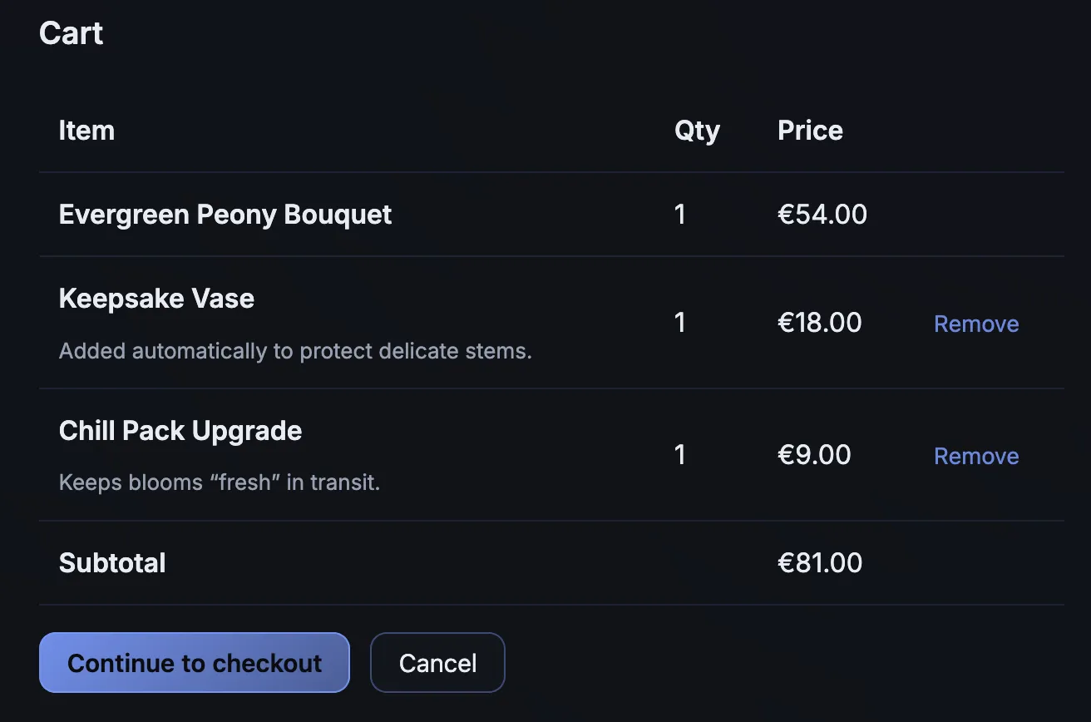1091x722 pixels.
Task: Remove the Chill Pack Upgrade
Action: pos(976,456)
